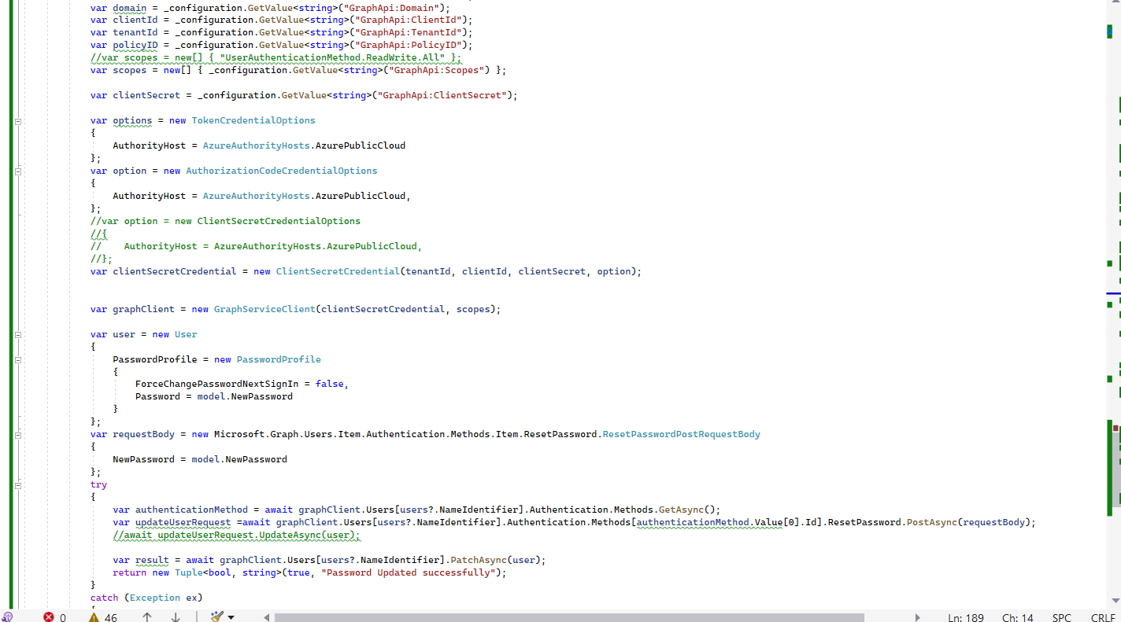Viewport: 1121px width, 622px height.
Task: Collapse the AuthorizationCodeCredentialOptions initializer block
Action: coord(17,171)
